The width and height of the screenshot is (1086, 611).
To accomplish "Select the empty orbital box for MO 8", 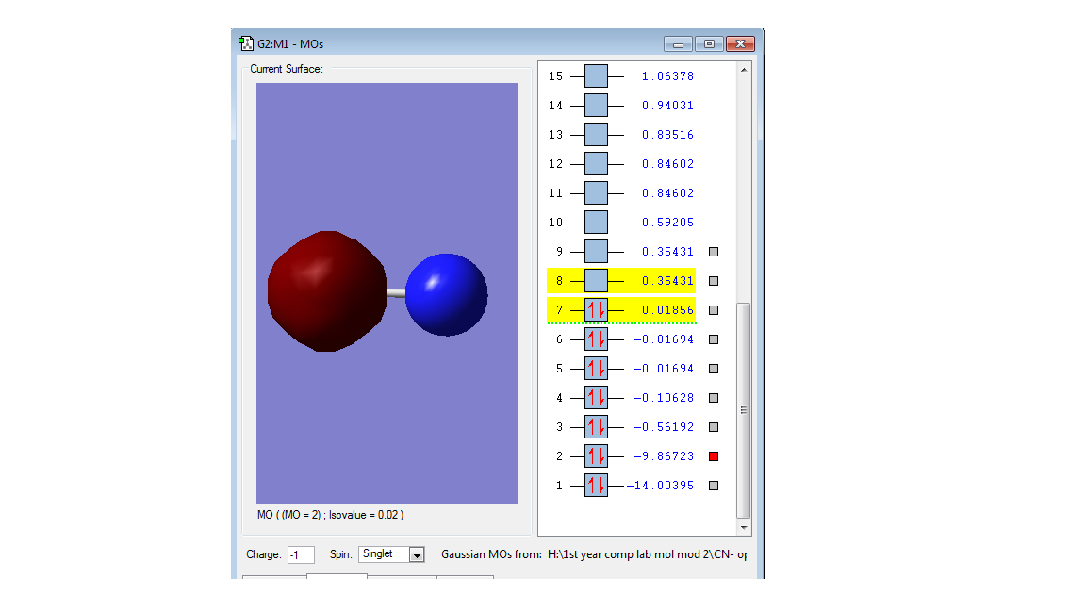I will click(x=596, y=281).
